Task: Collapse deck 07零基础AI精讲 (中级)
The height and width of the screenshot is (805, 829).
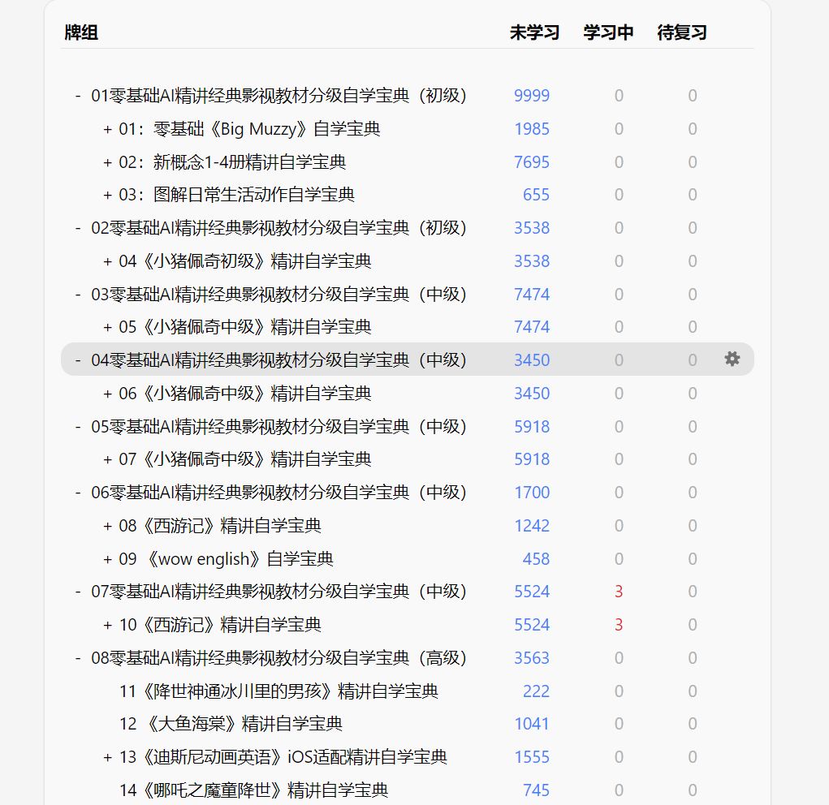Action: tap(78, 592)
